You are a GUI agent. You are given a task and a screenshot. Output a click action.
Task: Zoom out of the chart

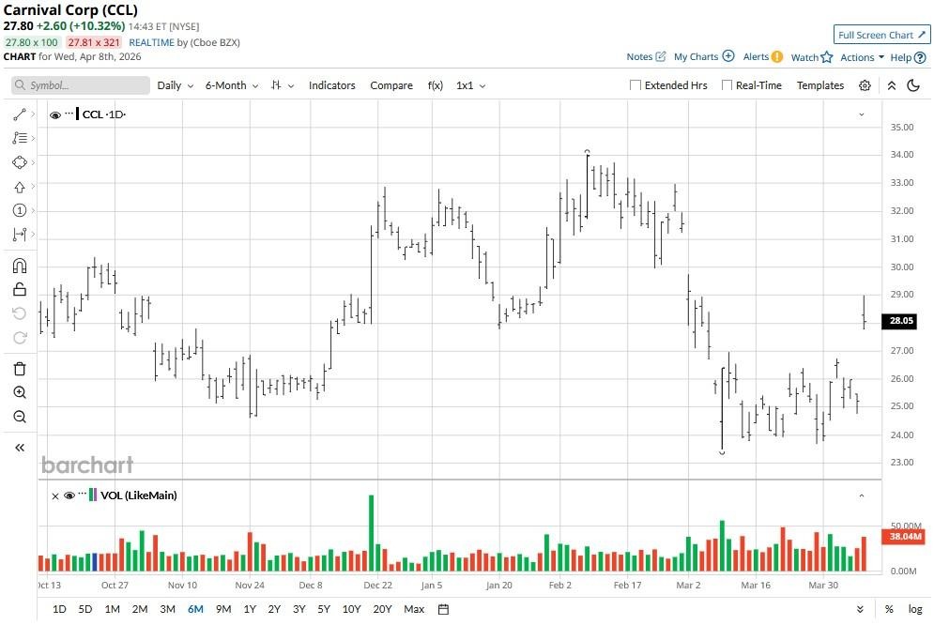pyautogui.click(x=20, y=417)
